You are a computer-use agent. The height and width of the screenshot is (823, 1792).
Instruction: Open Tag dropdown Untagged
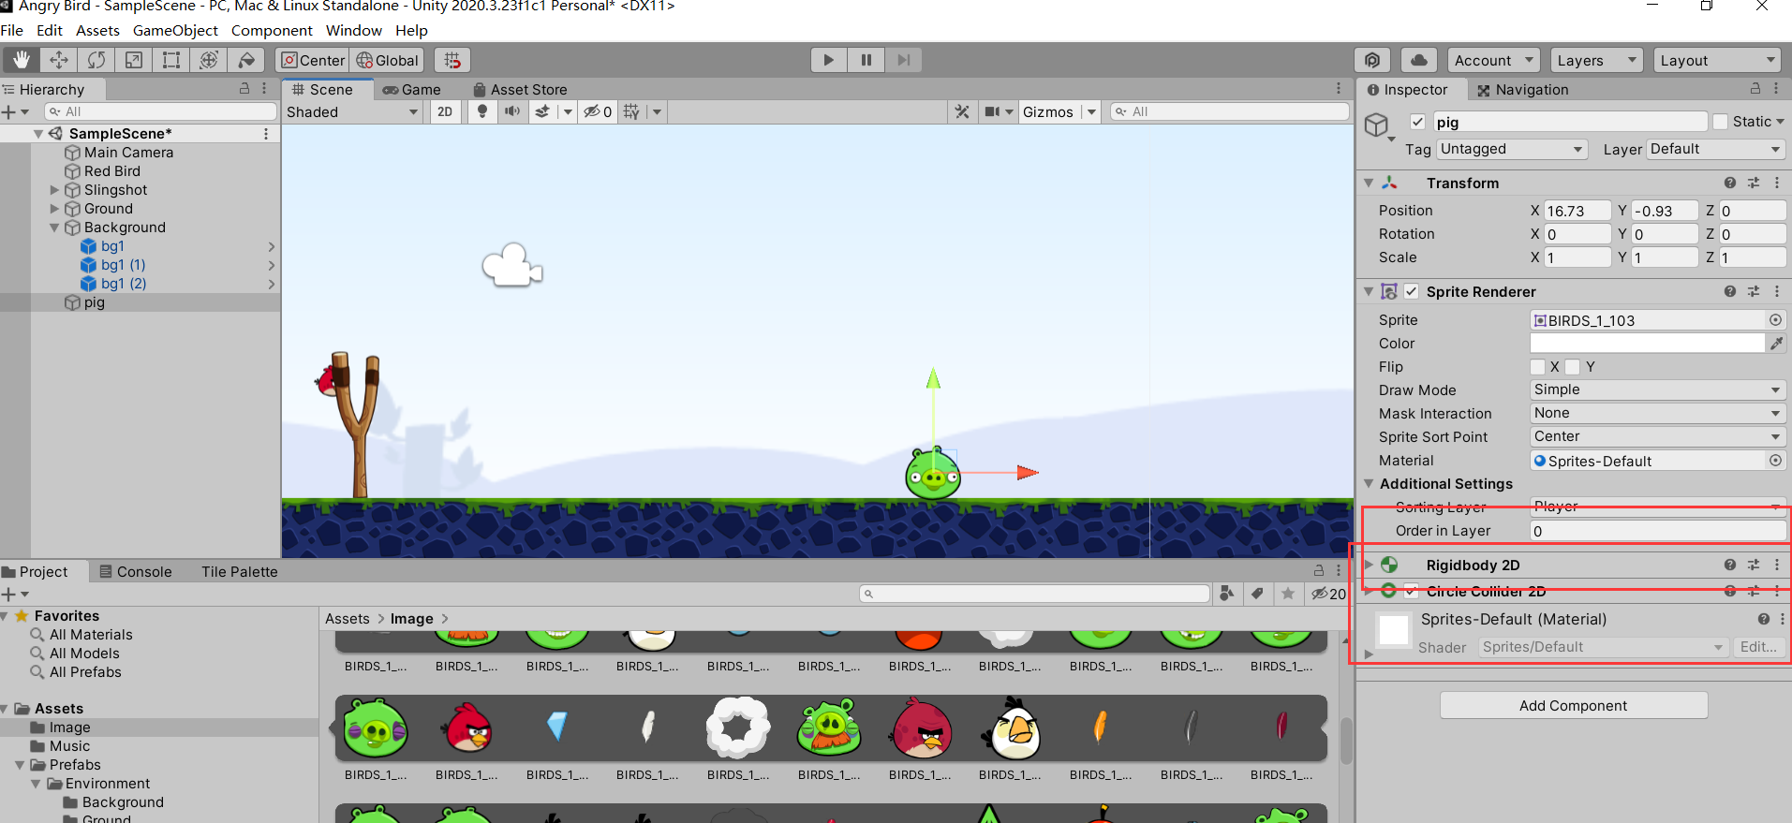tap(1511, 149)
